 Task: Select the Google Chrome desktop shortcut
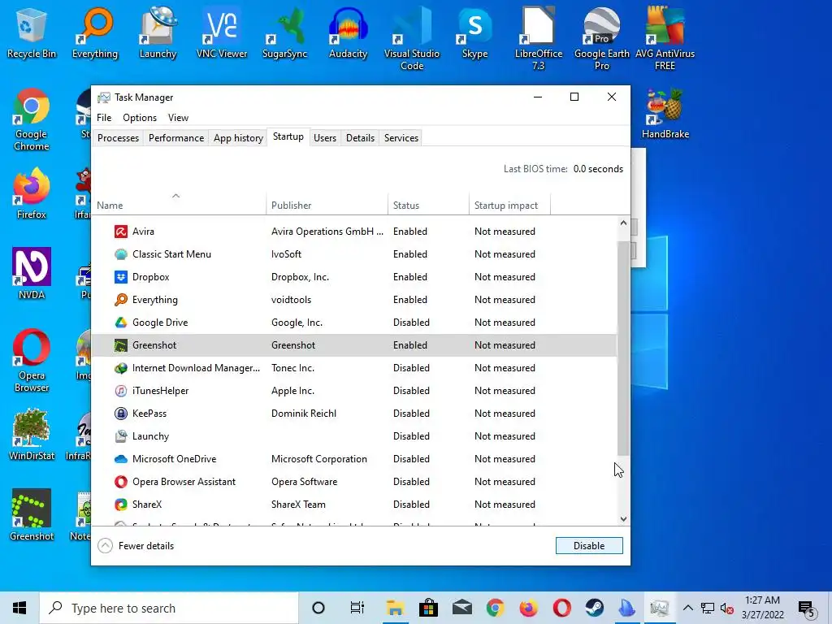click(32, 119)
